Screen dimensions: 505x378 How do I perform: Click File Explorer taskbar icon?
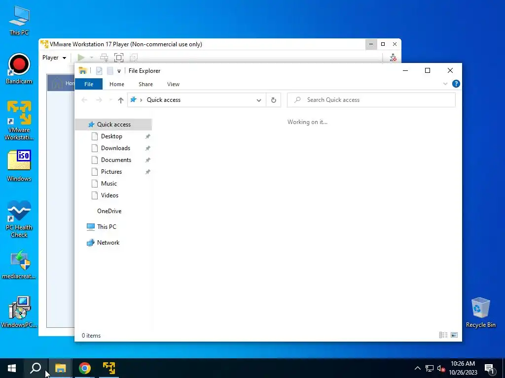coord(60,368)
